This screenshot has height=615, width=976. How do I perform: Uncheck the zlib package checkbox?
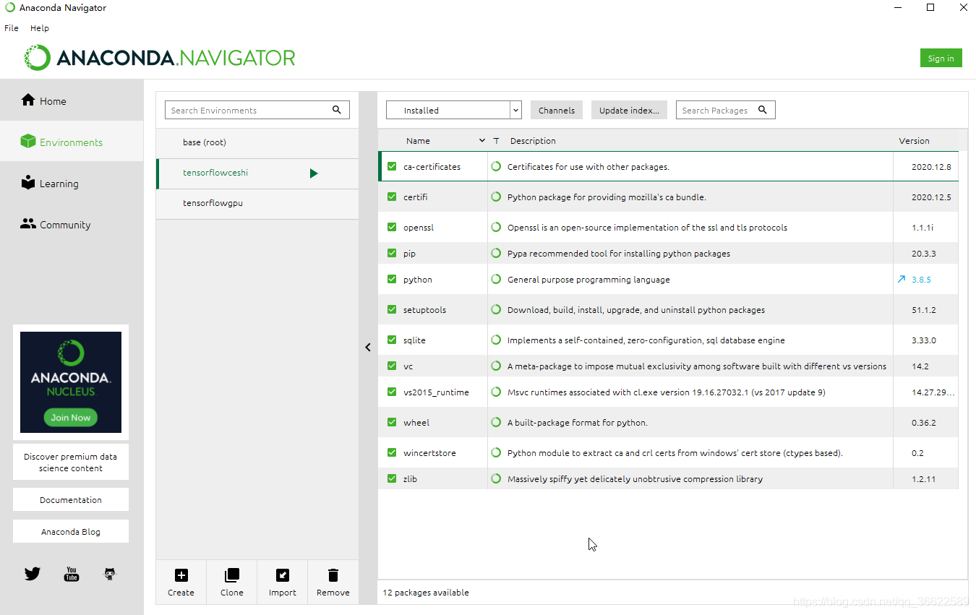coord(392,479)
